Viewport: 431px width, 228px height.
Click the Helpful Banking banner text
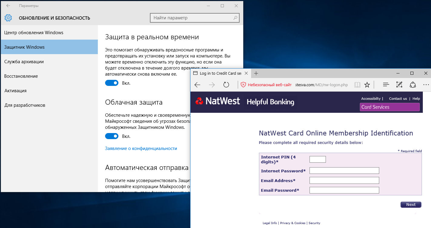[x=270, y=102]
